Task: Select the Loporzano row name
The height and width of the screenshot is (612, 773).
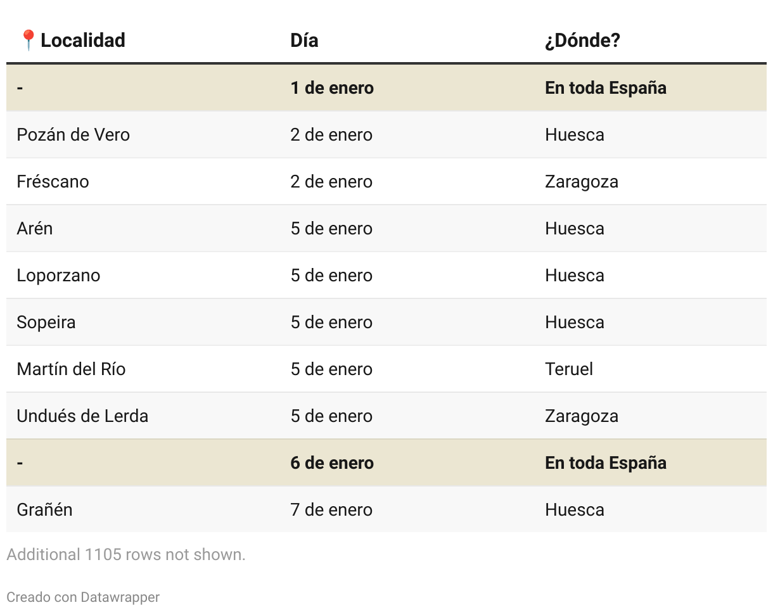Action: [58, 276]
